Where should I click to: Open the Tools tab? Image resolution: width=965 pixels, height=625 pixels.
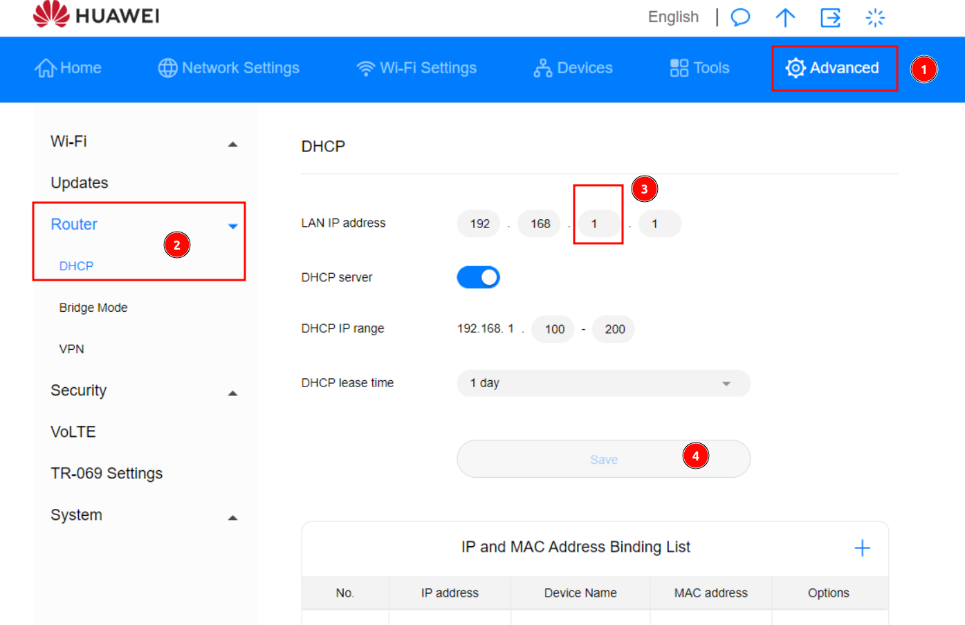click(x=700, y=68)
